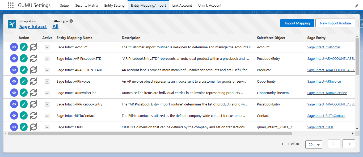
Task: Open the App Launcher grid icon
Action: 11,5
